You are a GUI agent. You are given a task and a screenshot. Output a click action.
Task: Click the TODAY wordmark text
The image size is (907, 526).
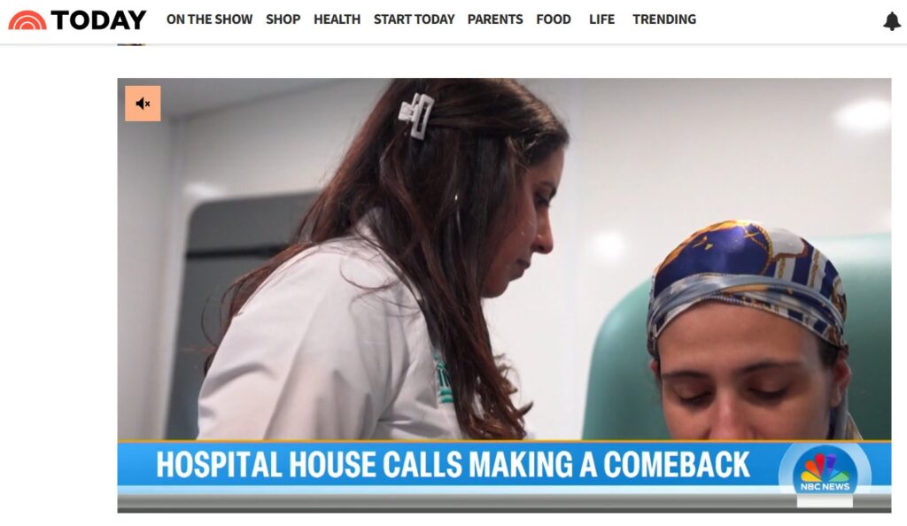point(98,20)
